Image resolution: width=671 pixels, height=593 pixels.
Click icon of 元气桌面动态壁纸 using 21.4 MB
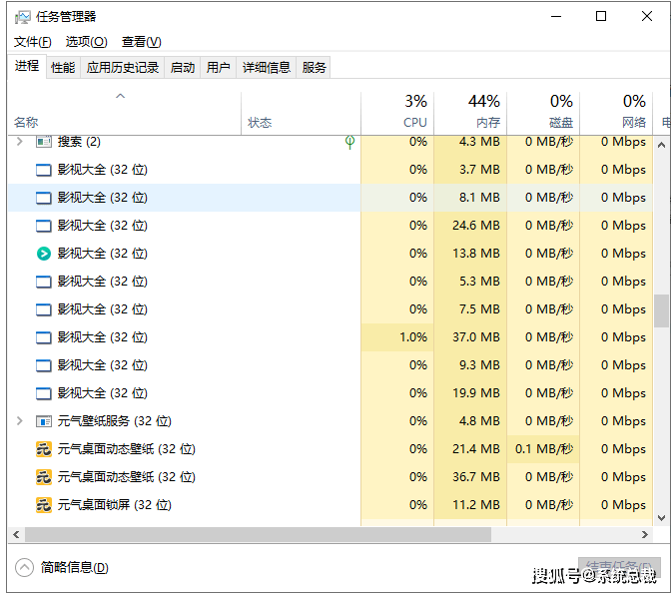coord(43,449)
